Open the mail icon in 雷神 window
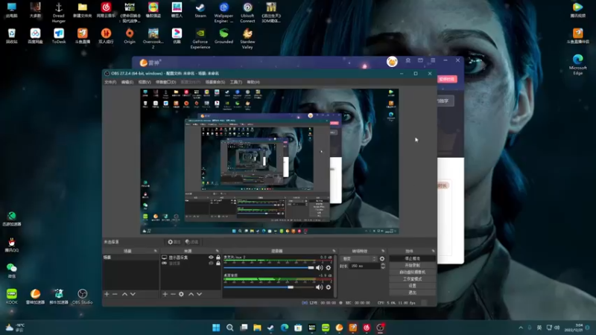This screenshot has height=335, width=596. point(420,60)
